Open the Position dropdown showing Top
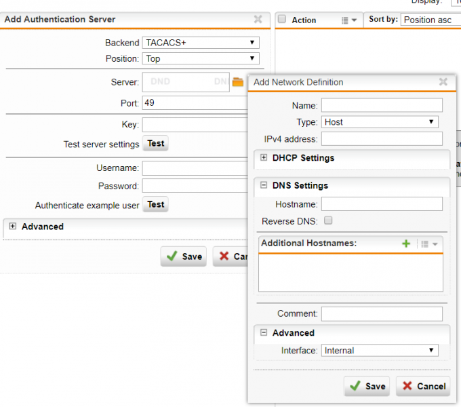461x407 pixels. point(201,58)
